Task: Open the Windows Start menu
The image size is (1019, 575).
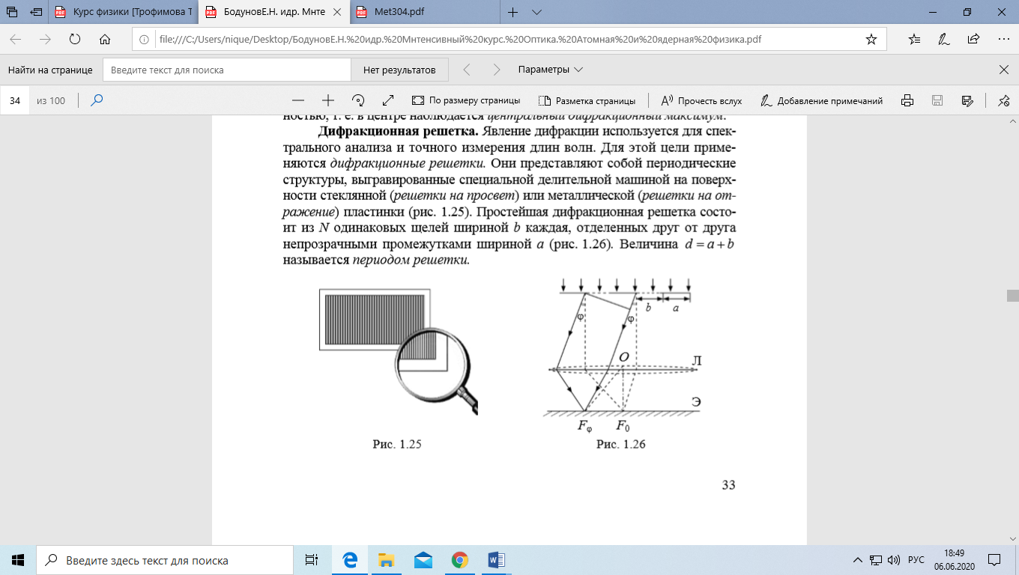Action: [x=18, y=560]
